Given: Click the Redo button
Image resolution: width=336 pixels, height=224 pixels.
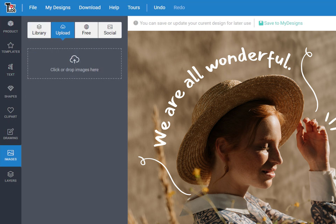Looking at the screenshot, I should (x=179, y=7).
